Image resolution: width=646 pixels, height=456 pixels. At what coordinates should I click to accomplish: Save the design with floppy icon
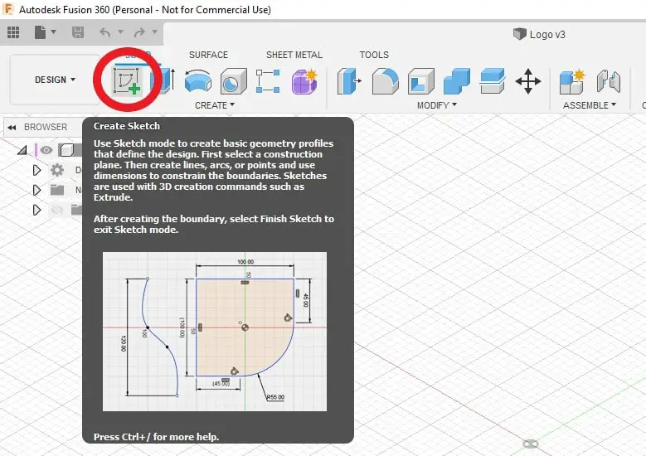[78, 32]
